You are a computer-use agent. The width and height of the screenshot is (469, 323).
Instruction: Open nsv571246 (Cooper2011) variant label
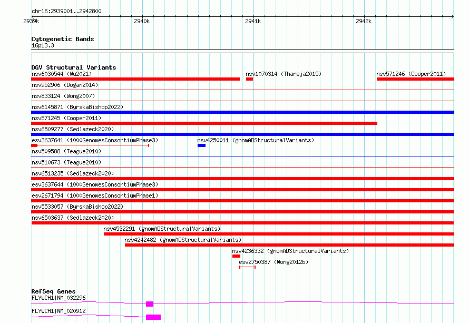[x=411, y=74]
